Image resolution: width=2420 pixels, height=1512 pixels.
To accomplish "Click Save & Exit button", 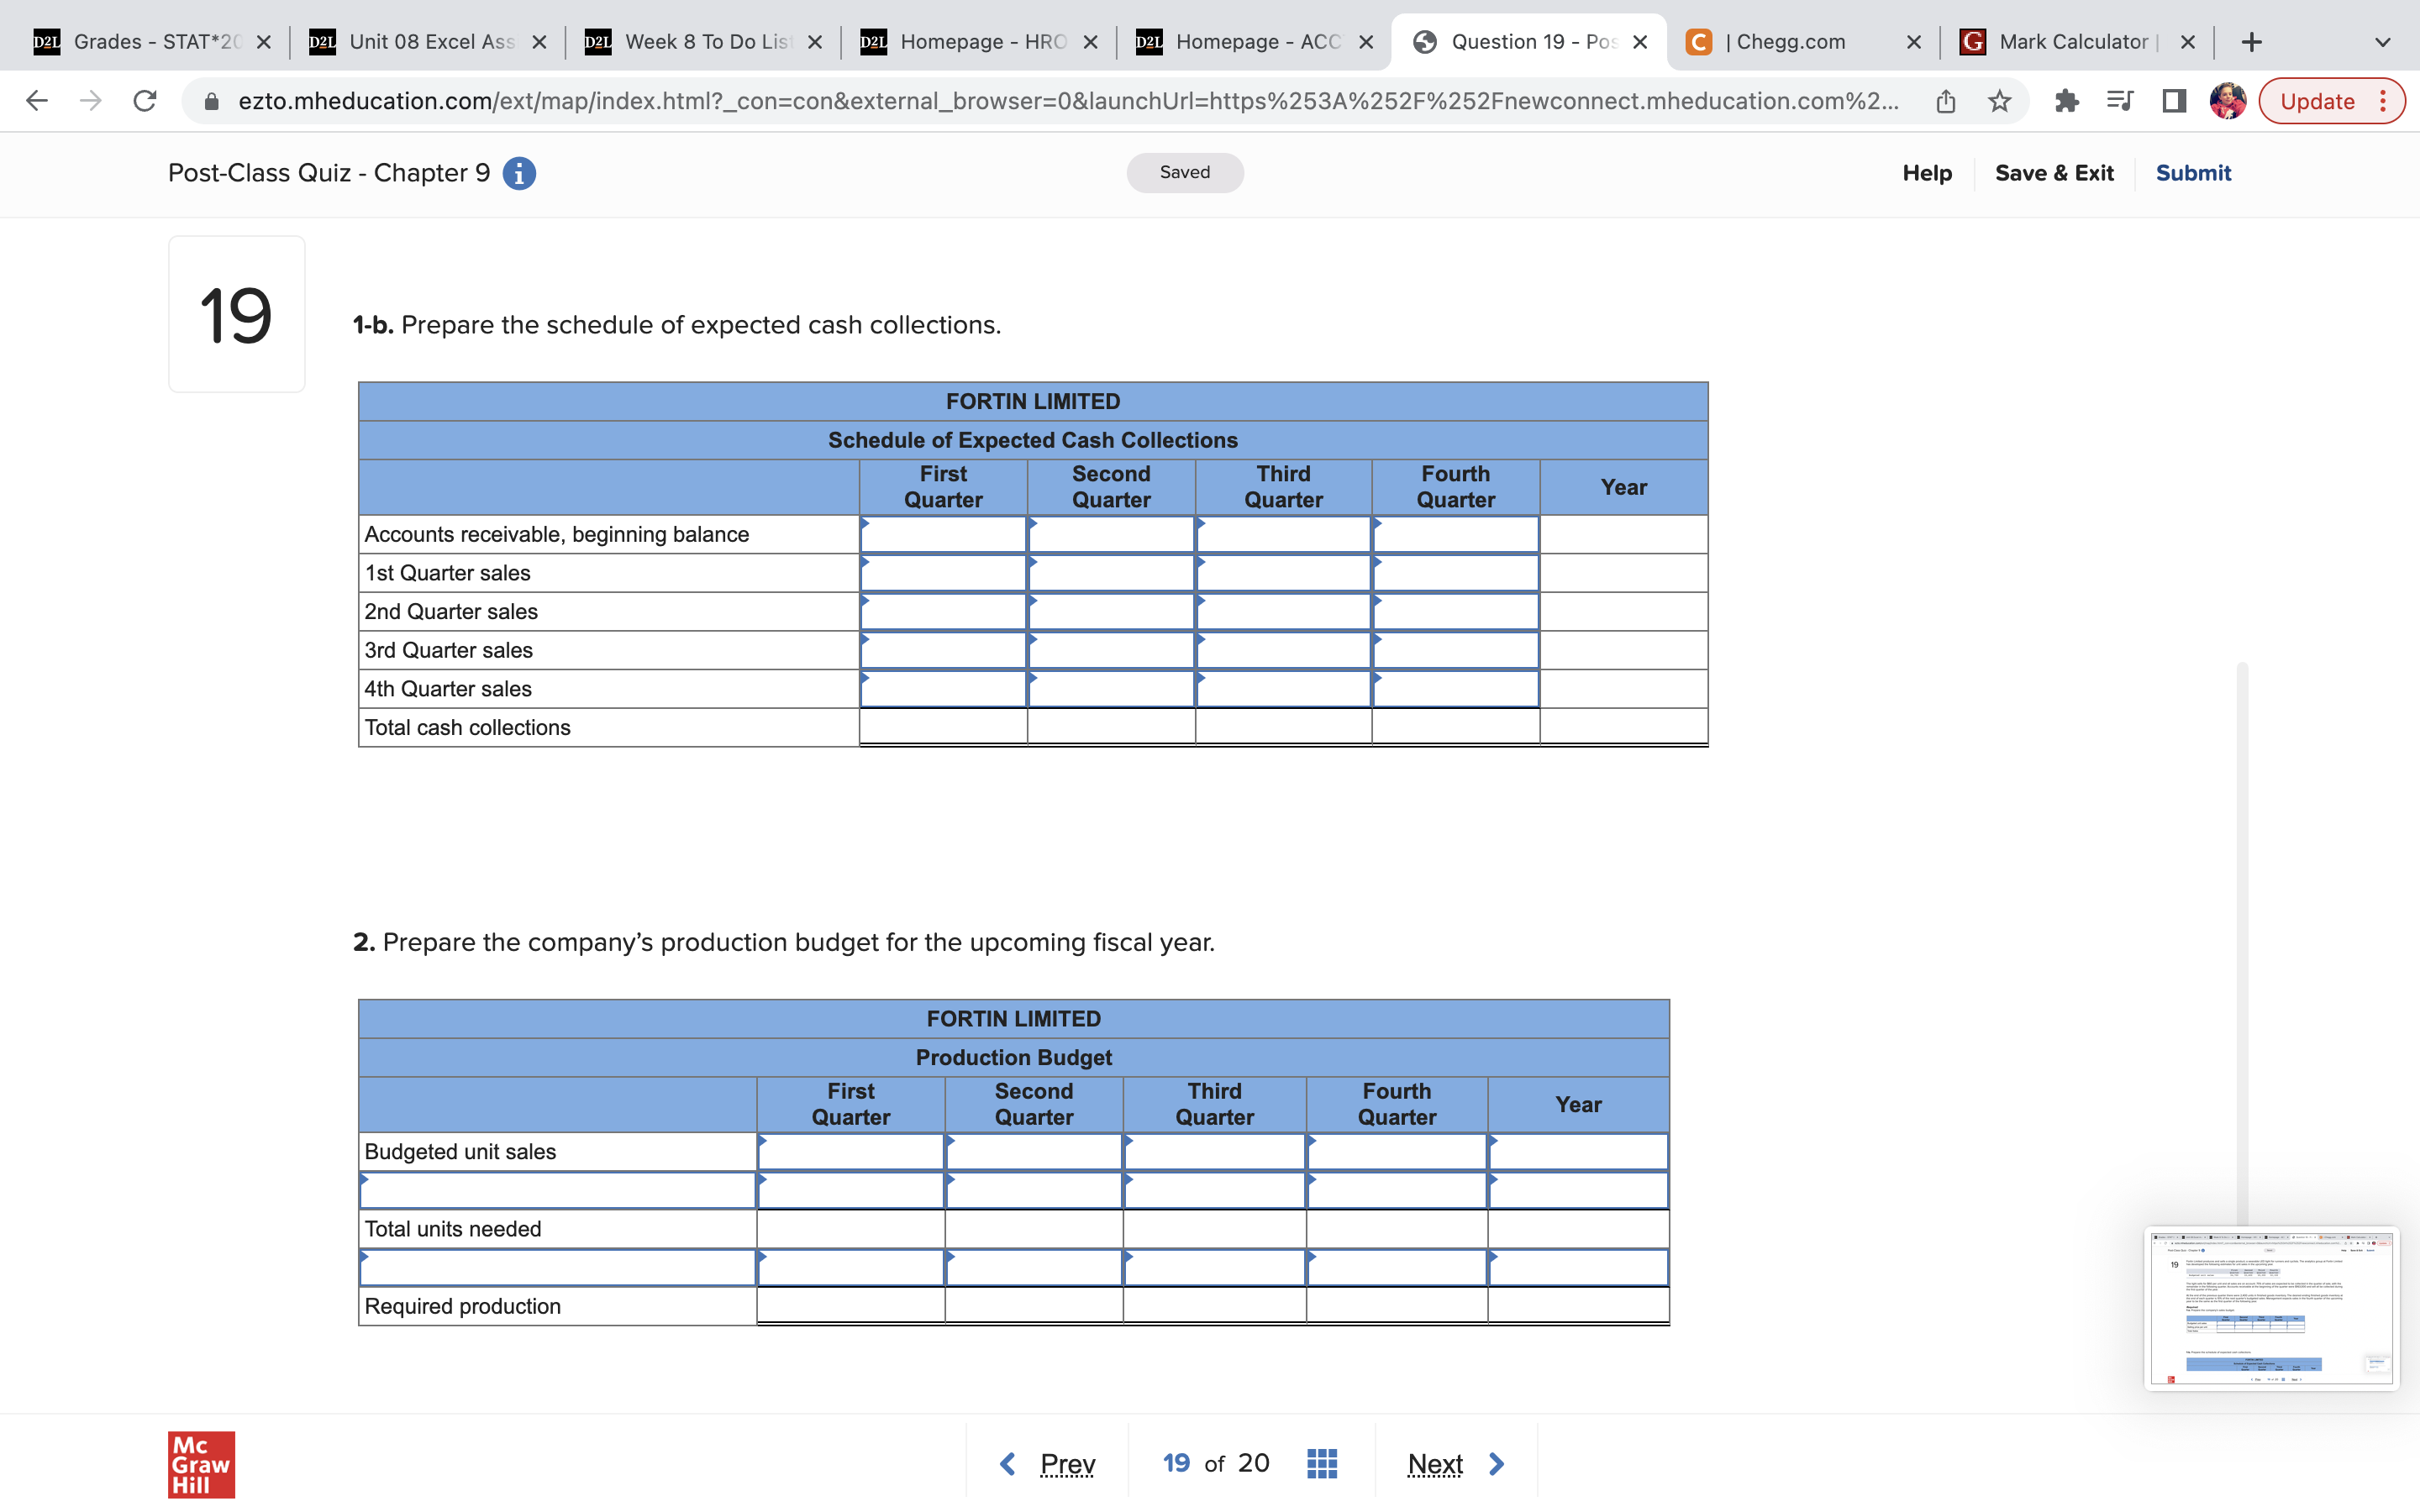I will (2054, 173).
